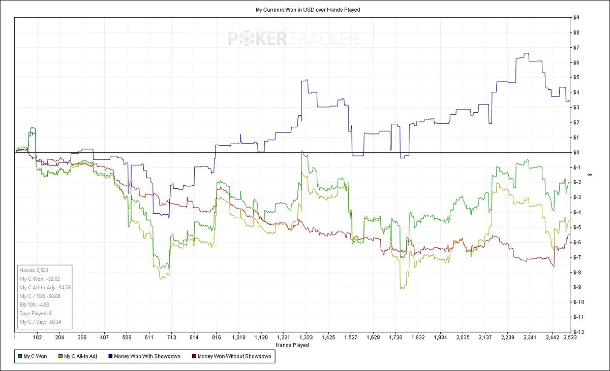Click the 1,323 tick on the x-axis
The height and width of the screenshot is (371, 610).
(306, 337)
